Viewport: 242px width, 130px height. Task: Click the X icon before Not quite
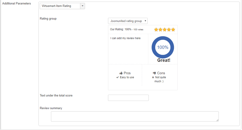coord(153,77)
